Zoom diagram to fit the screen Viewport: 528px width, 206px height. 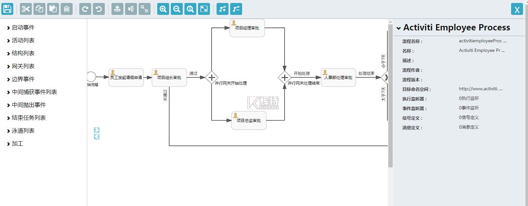[x=204, y=9]
